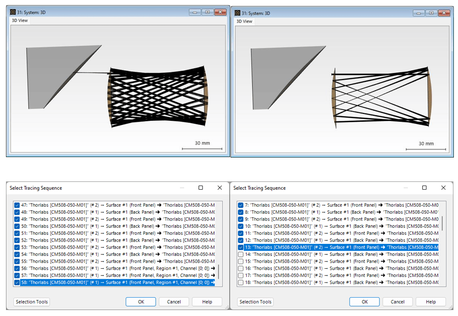458x316 pixels.
Task: Close the right Select Tracing Sequence dialog
Action: click(x=443, y=187)
